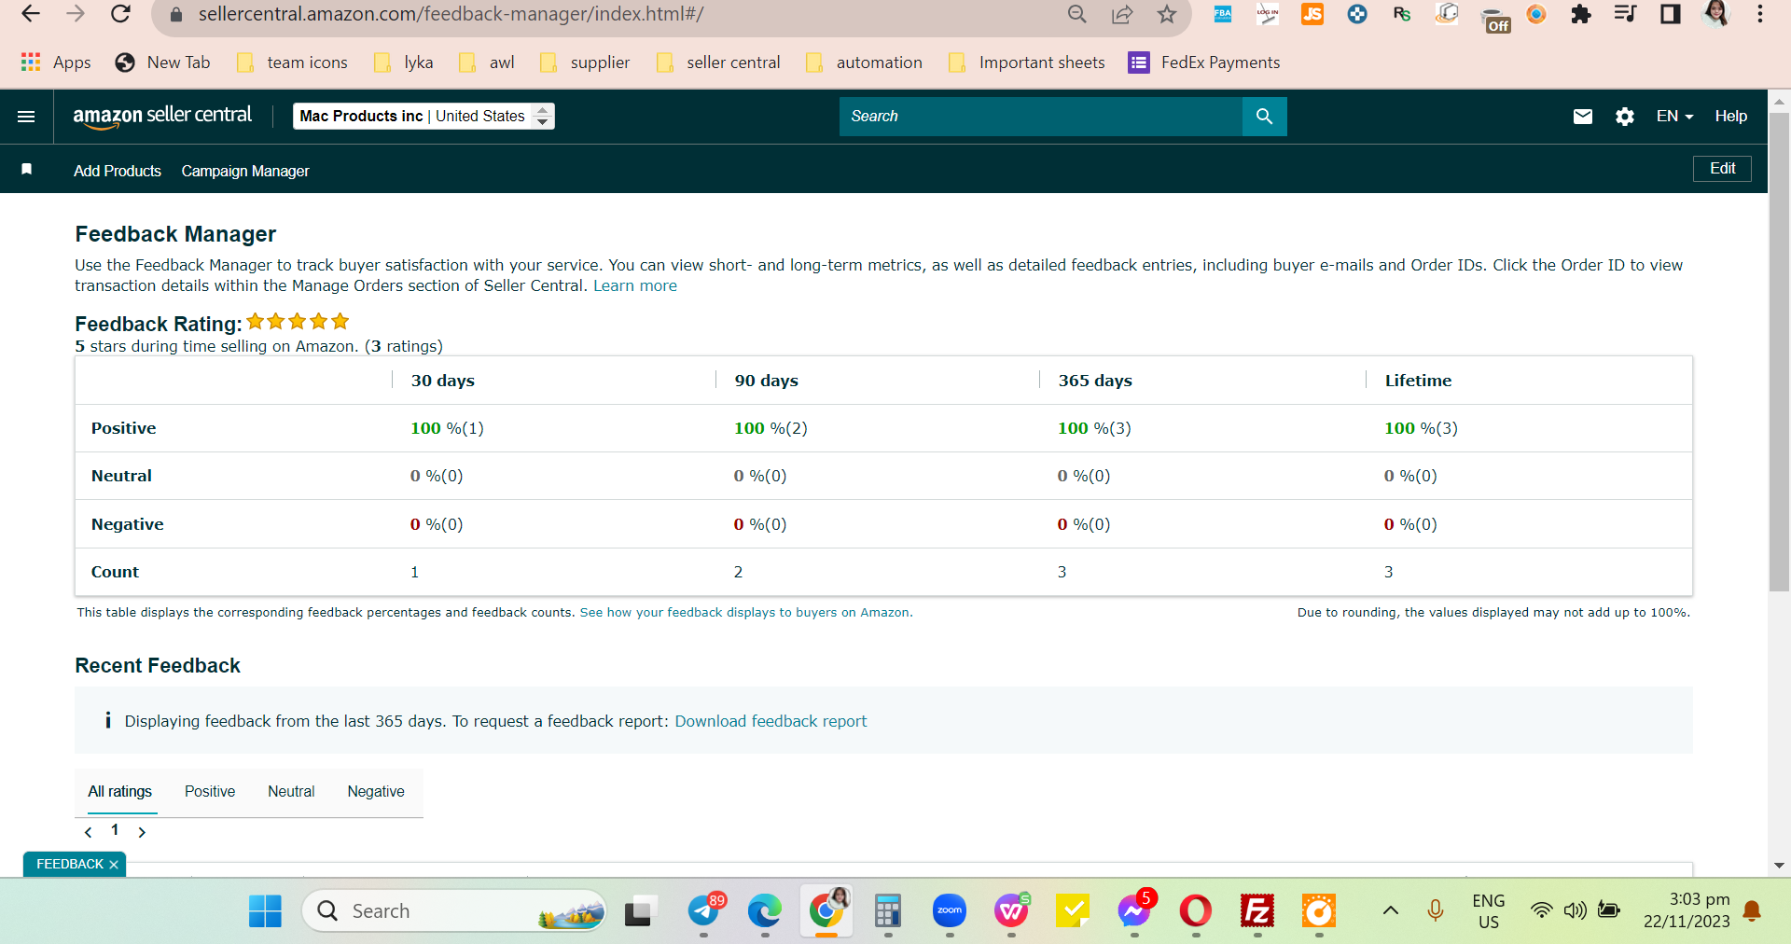Click the Windows taskbar Search box
This screenshot has width=1791, height=944.
click(x=454, y=910)
